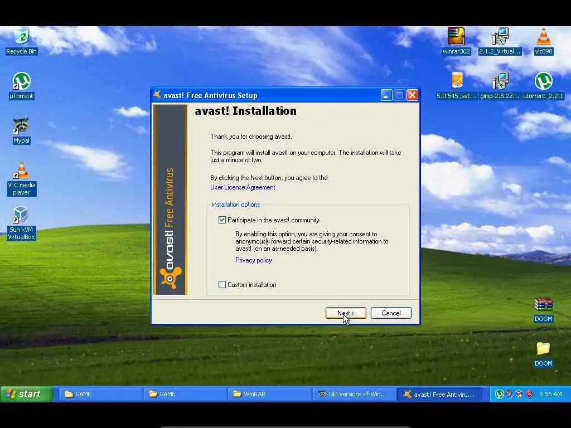Enable the Custom installation checkbox

222,285
